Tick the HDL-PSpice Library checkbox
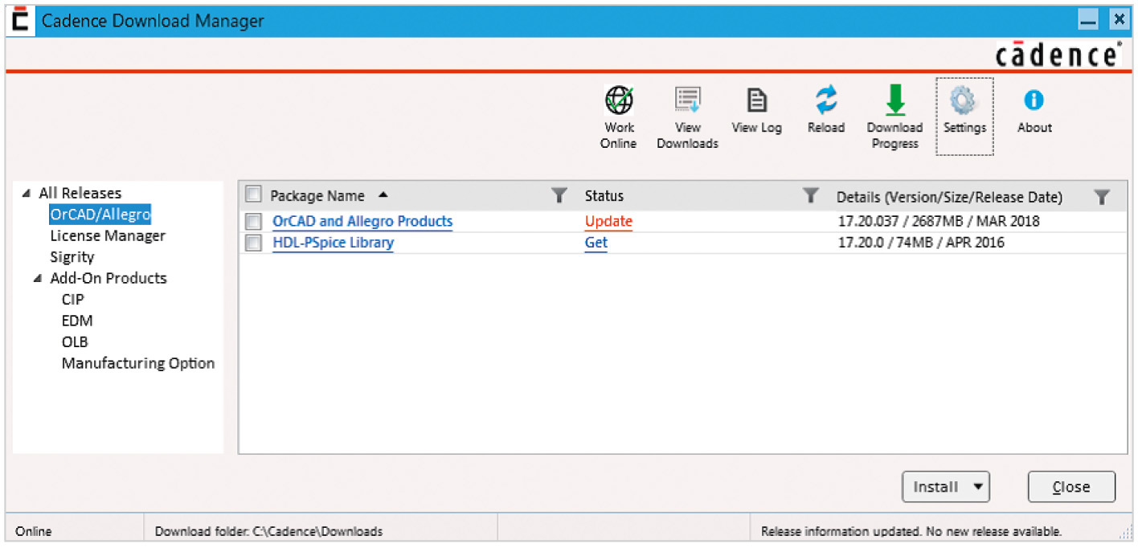This screenshot has width=1138, height=548. tap(253, 243)
